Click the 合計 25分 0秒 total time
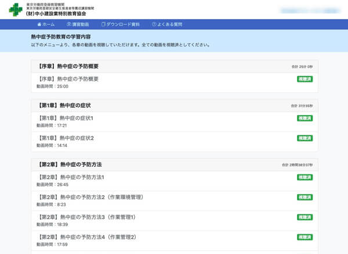The image size is (348, 254). tap(302, 67)
